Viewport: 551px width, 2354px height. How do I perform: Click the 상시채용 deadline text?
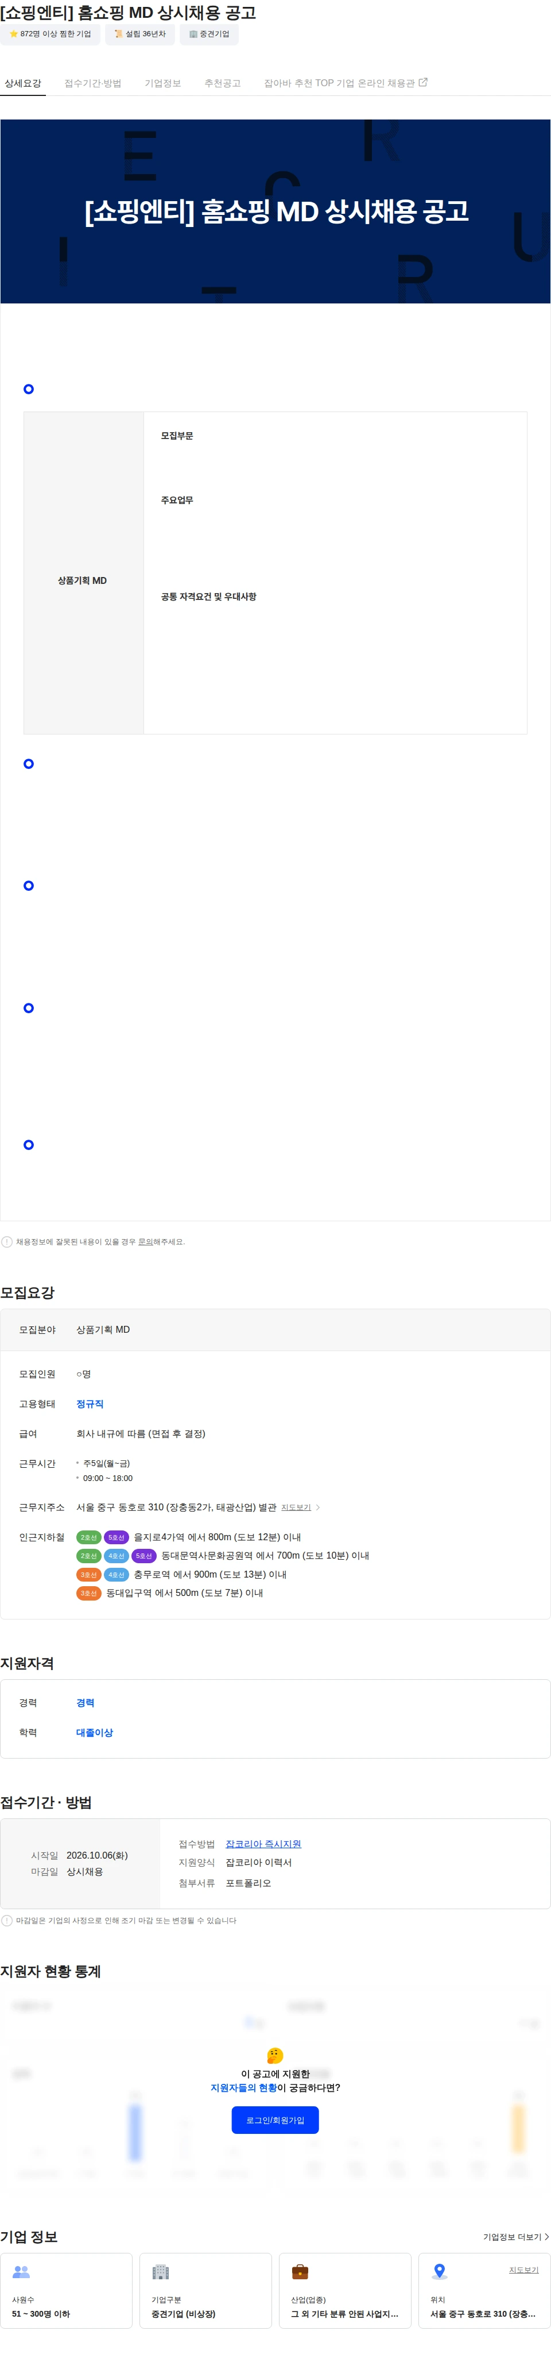85,1871
